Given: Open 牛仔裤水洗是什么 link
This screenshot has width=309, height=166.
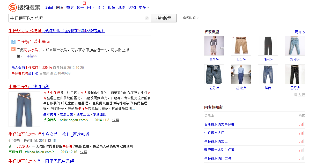Looking at the screenshot, I should coord(25,73).
